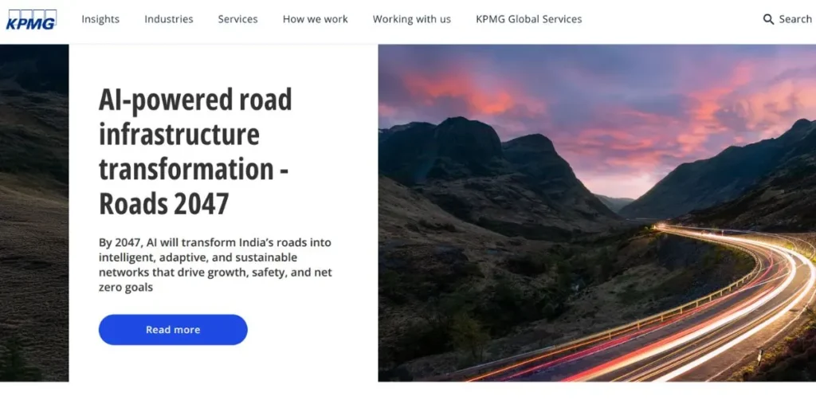Click the paragraph beginning 'By 2047, AI'
This screenshot has height=408, width=816.
click(x=215, y=265)
